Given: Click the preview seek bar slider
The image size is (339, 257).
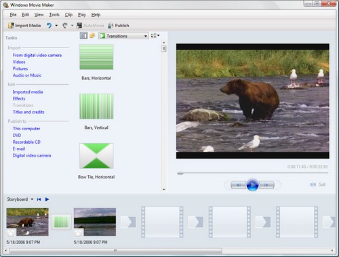Looking at the screenshot, I should point(180,174).
